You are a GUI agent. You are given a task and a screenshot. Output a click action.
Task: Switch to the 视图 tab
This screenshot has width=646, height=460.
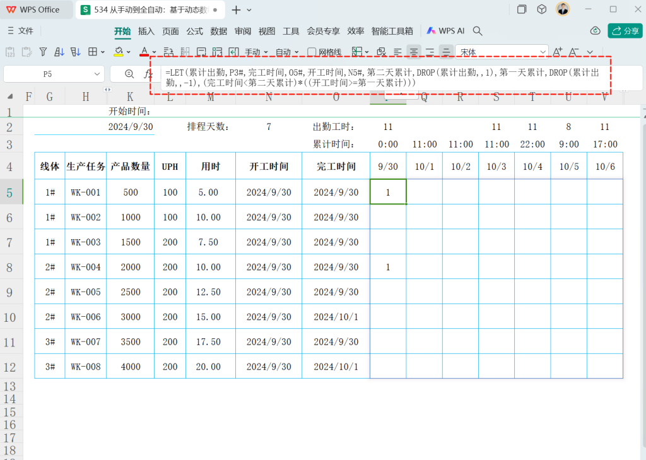(x=267, y=32)
